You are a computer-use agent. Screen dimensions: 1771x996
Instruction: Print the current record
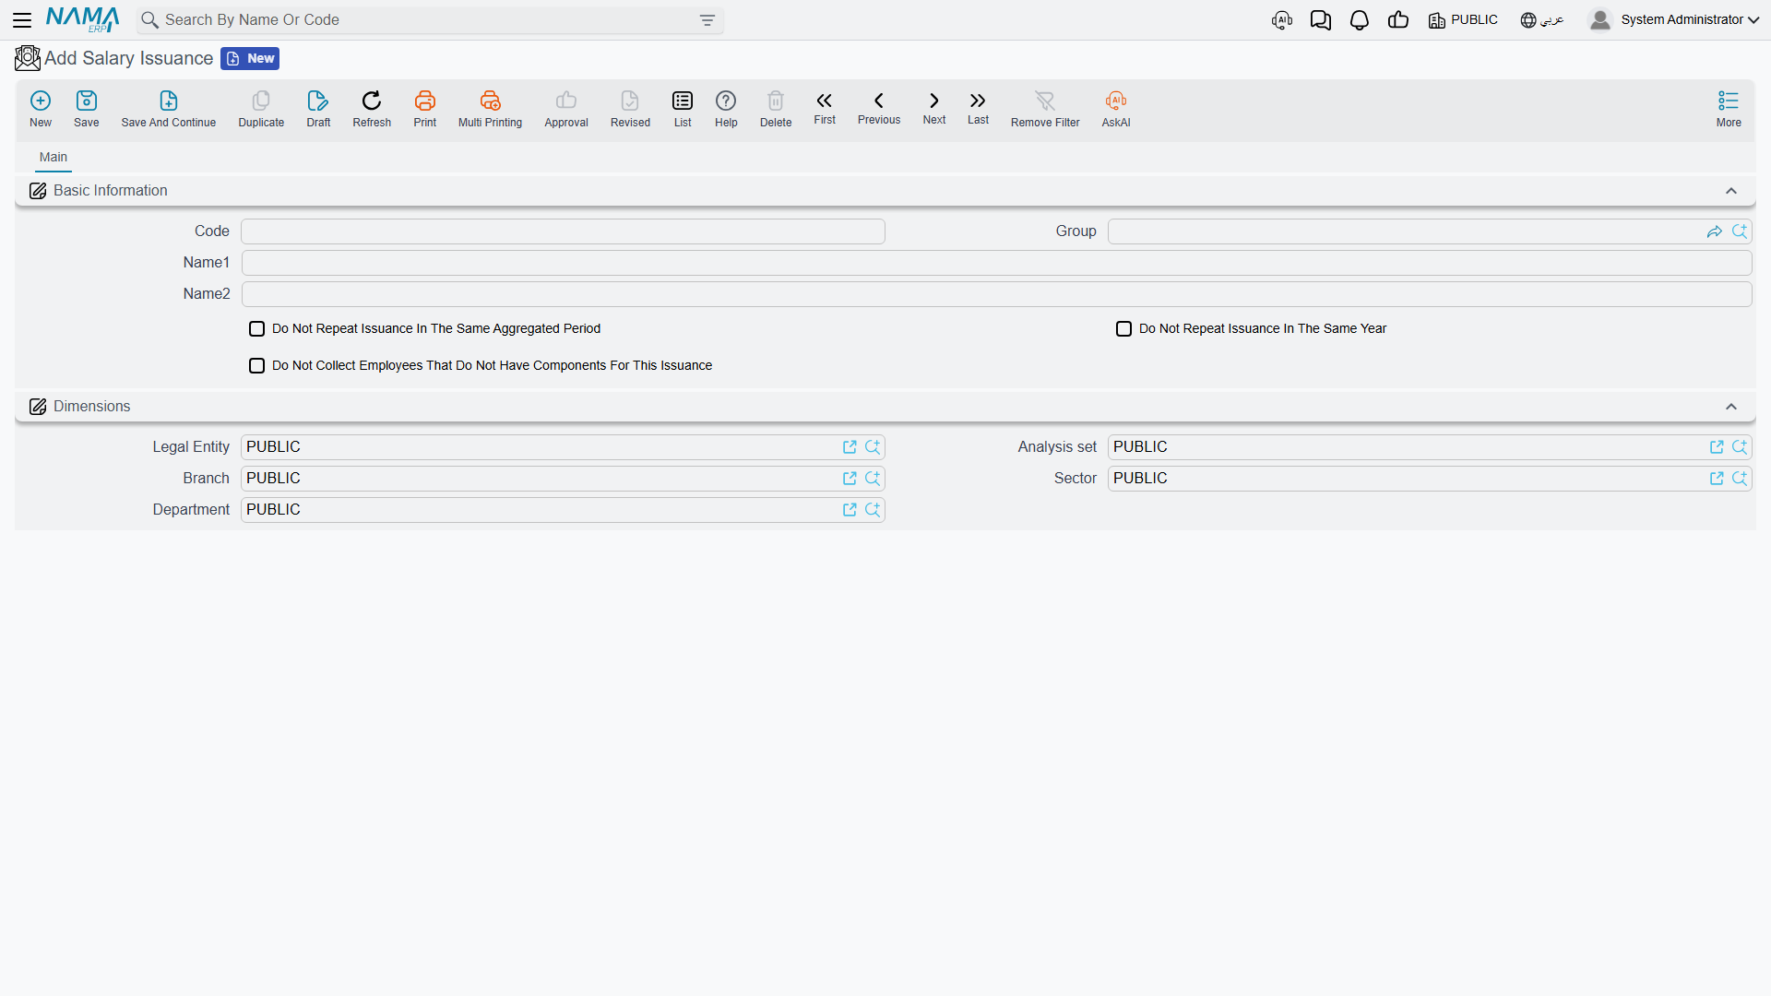tap(425, 109)
